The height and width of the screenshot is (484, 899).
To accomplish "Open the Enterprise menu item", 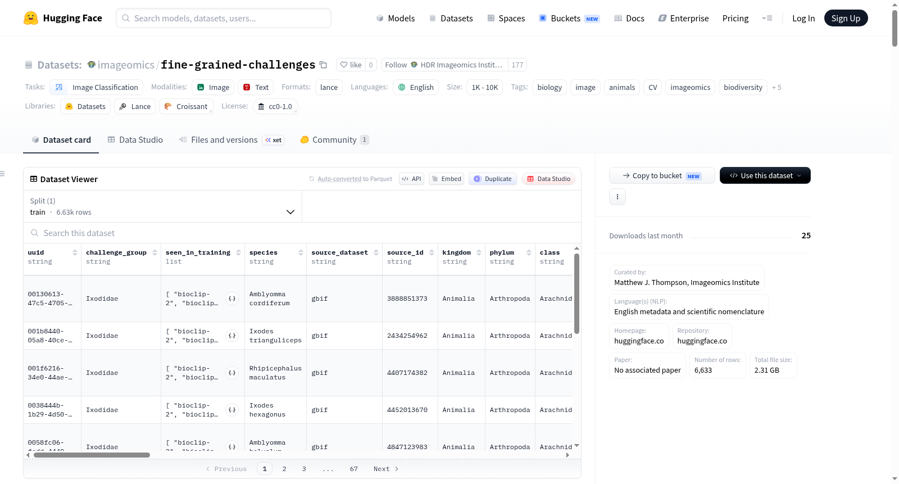I will (683, 18).
